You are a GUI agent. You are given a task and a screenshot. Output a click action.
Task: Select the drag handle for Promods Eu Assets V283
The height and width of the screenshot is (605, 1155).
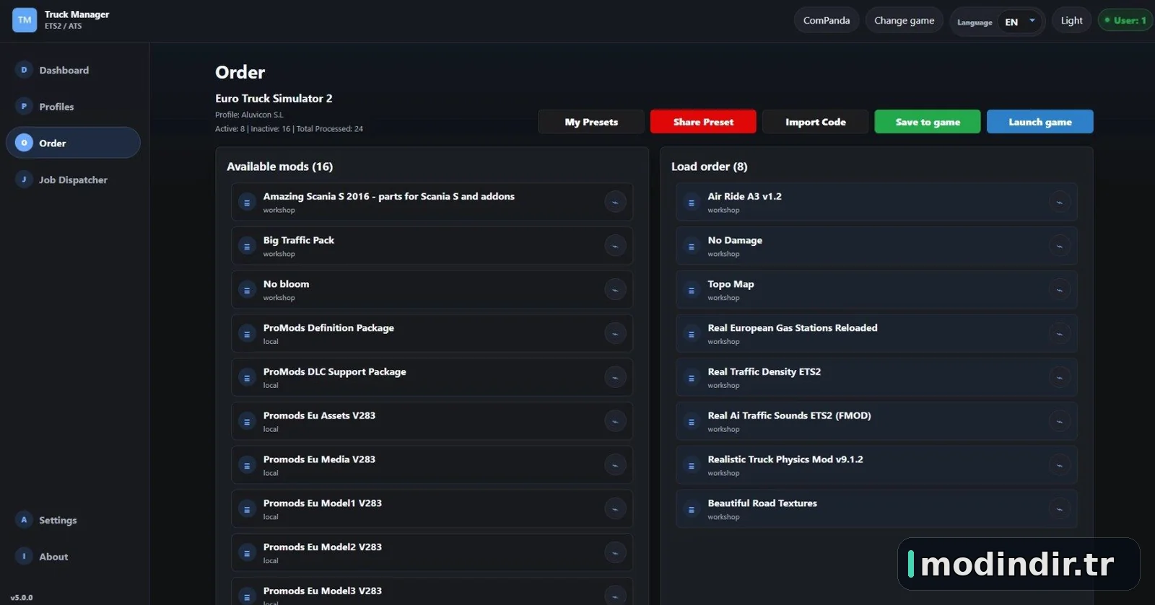coord(247,422)
